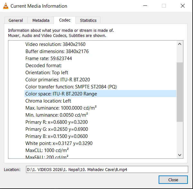This screenshot has height=189, width=193.
Task: Select the Decoded format row
Action: pyautogui.click(x=100, y=66)
